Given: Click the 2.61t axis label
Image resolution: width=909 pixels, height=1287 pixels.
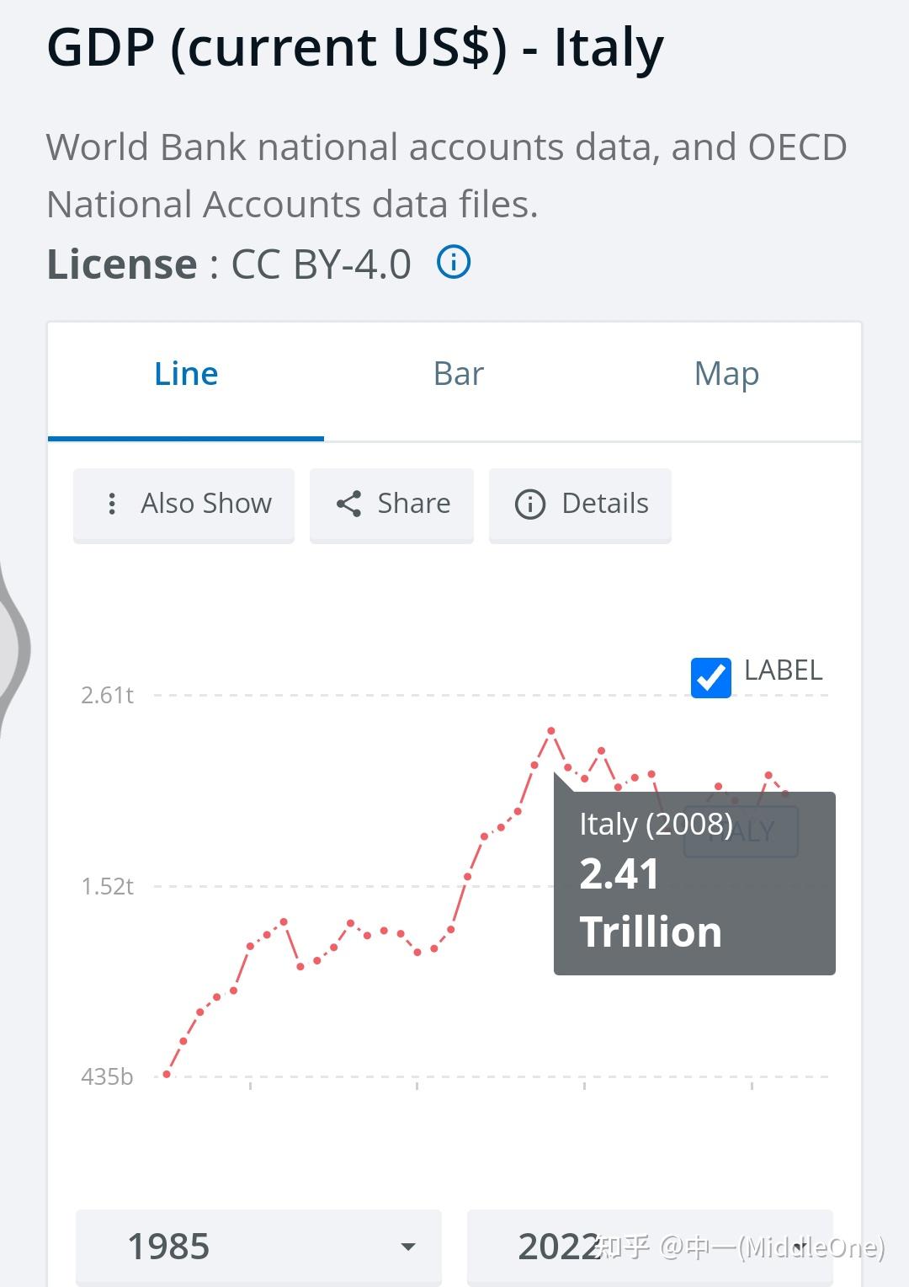Looking at the screenshot, I should (107, 695).
